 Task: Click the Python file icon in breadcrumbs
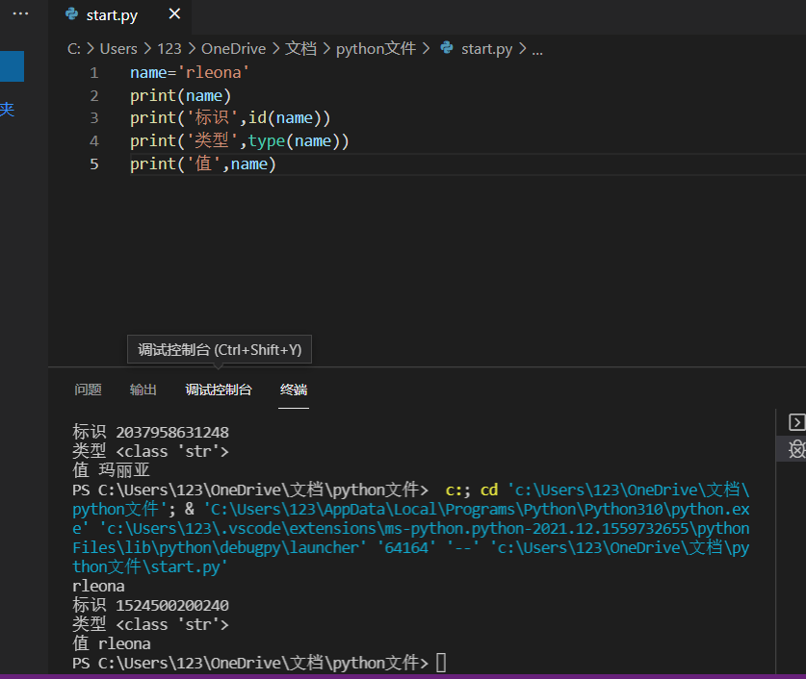click(x=447, y=48)
